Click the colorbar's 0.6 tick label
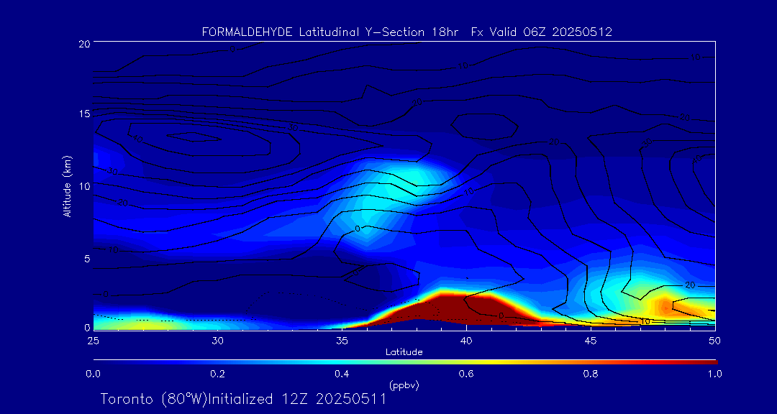 pyautogui.click(x=466, y=374)
